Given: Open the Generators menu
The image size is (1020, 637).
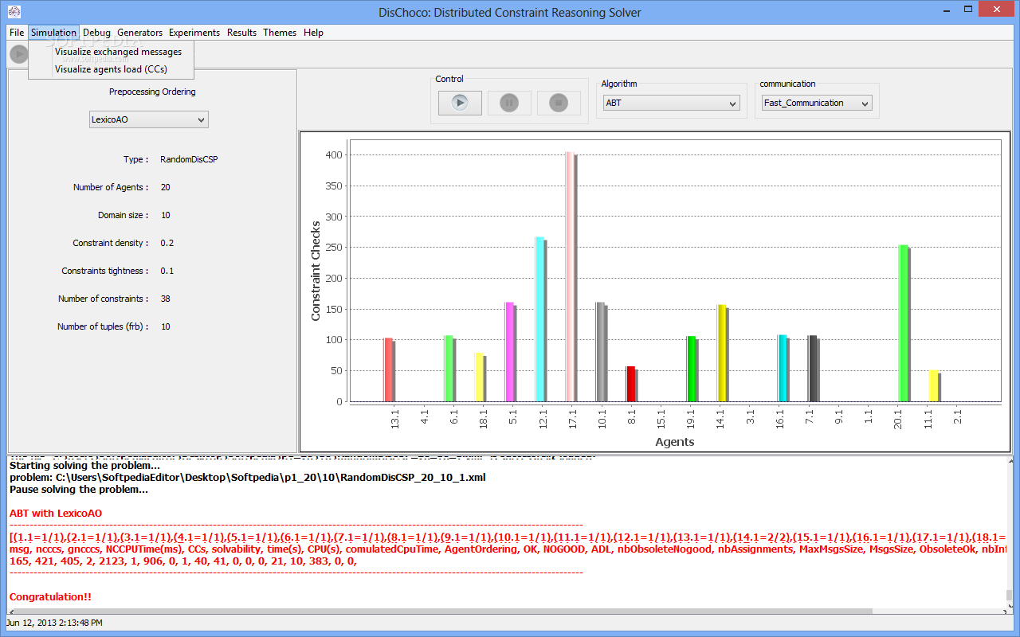Looking at the screenshot, I should click(139, 33).
